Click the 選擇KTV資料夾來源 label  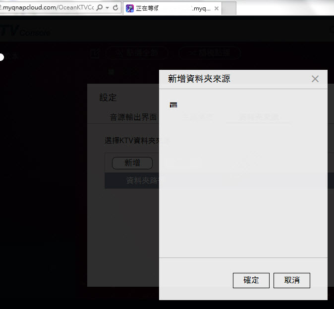click(137, 141)
